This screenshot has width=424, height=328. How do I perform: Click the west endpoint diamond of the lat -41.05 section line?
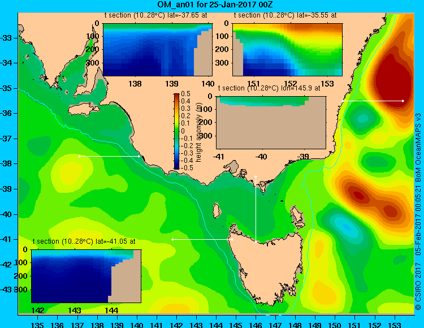[x=173, y=240]
